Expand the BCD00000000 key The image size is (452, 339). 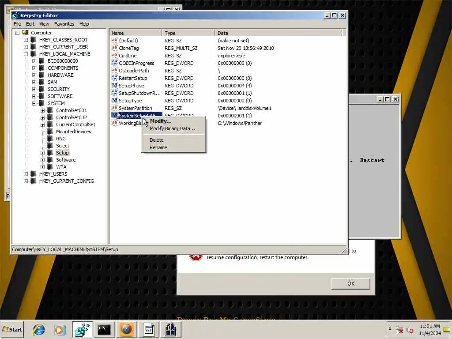(x=34, y=61)
